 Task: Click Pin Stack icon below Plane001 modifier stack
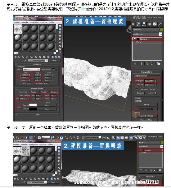135,64
